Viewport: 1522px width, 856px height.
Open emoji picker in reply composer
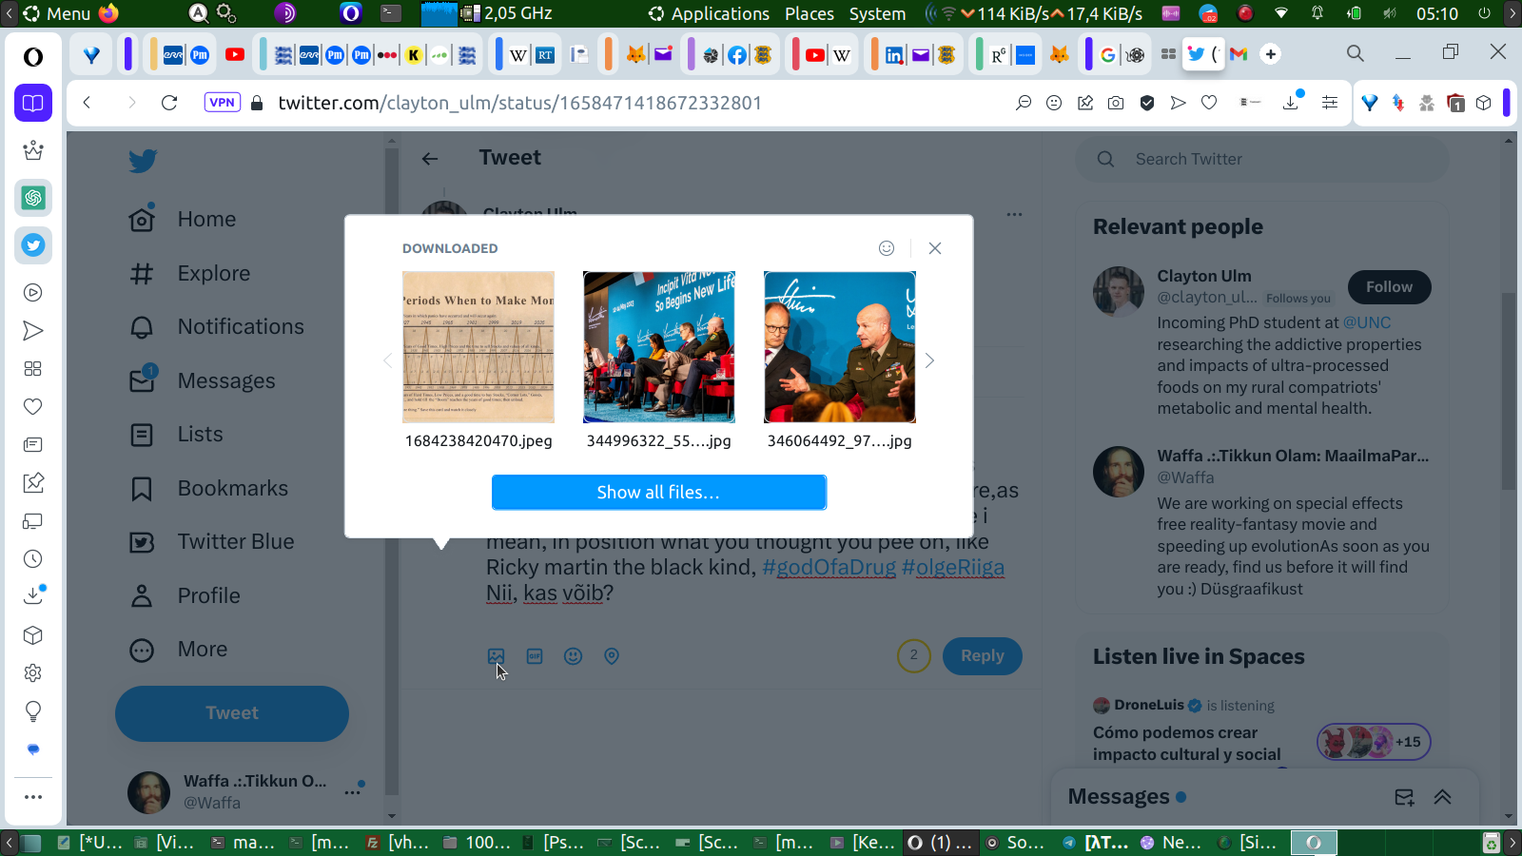(x=573, y=656)
